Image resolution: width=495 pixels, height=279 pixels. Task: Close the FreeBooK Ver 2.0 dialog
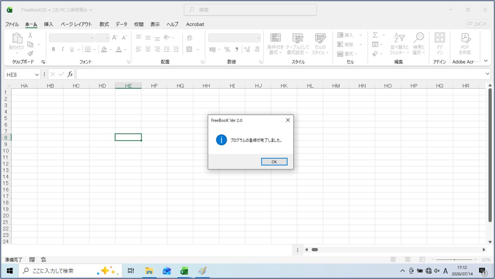288,120
